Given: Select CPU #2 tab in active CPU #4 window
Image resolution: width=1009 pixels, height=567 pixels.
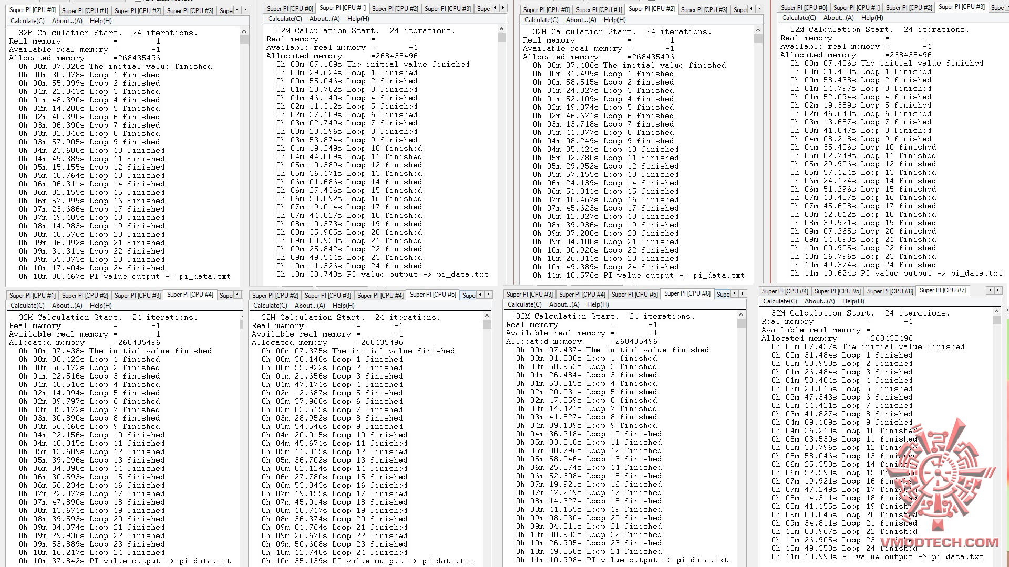Looking at the screenshot, I should click(x=85, y=296).
